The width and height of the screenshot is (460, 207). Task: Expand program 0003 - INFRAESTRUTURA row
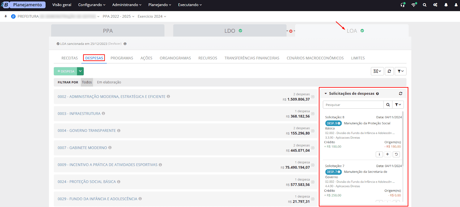[313, 114]
